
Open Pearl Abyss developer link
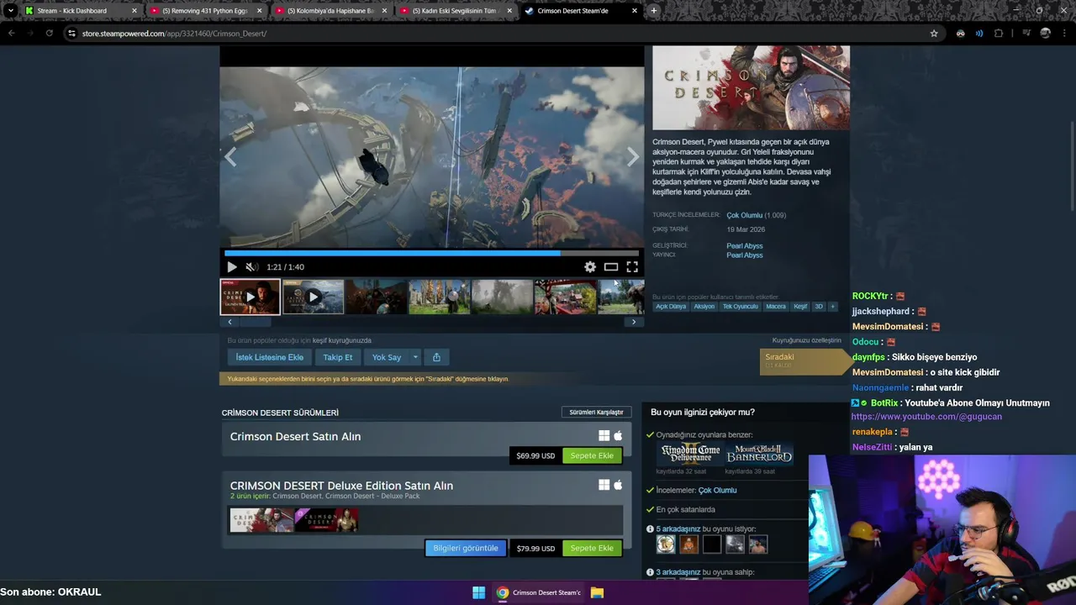point(745,245)
